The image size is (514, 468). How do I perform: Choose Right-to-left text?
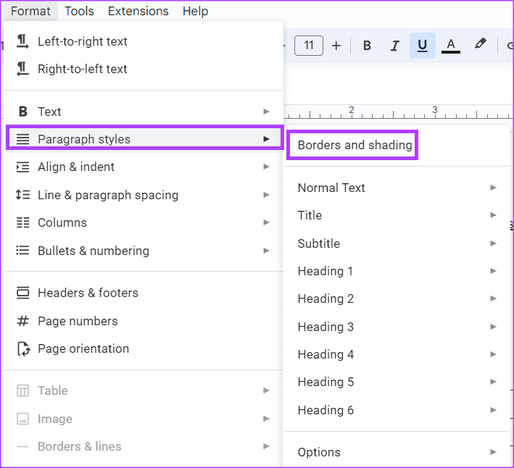pyautogui.click(x=144, y=69)
